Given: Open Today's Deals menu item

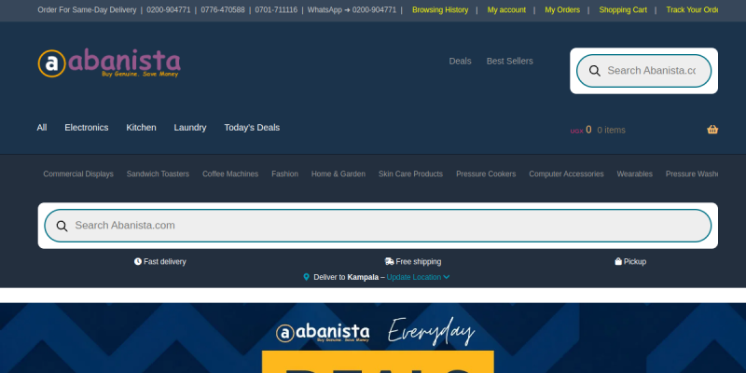Looking at the screenshot, I should [252, 128].
